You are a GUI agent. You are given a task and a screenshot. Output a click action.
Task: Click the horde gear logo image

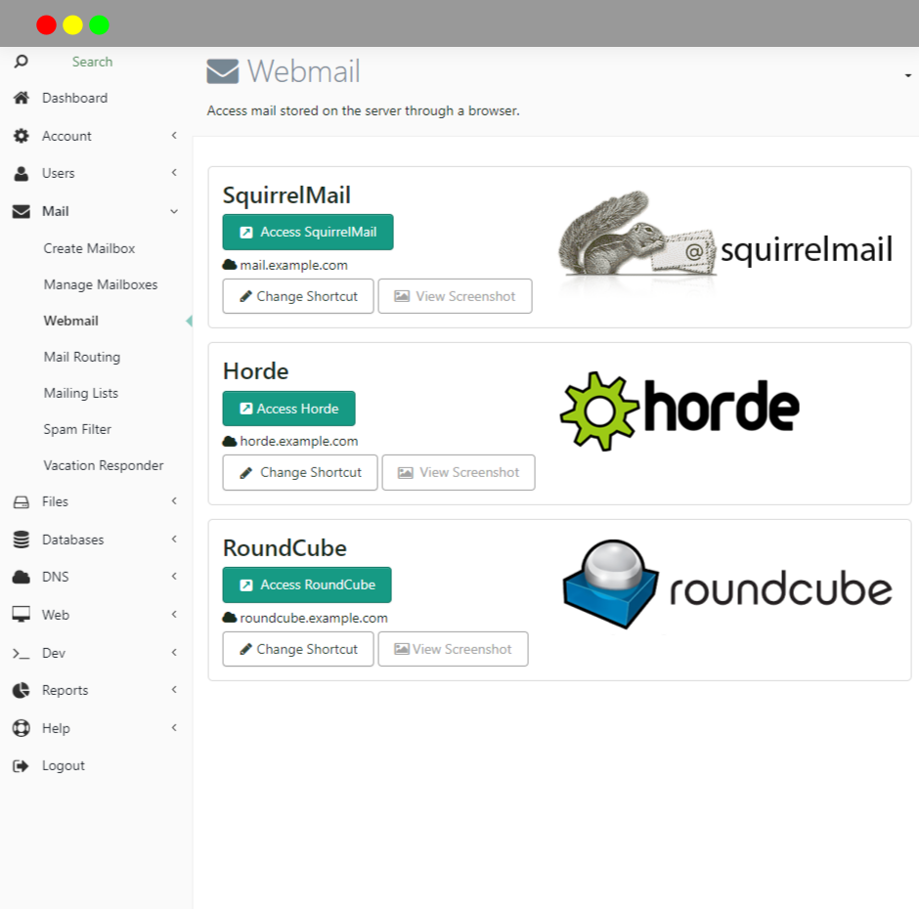[679, 411]
